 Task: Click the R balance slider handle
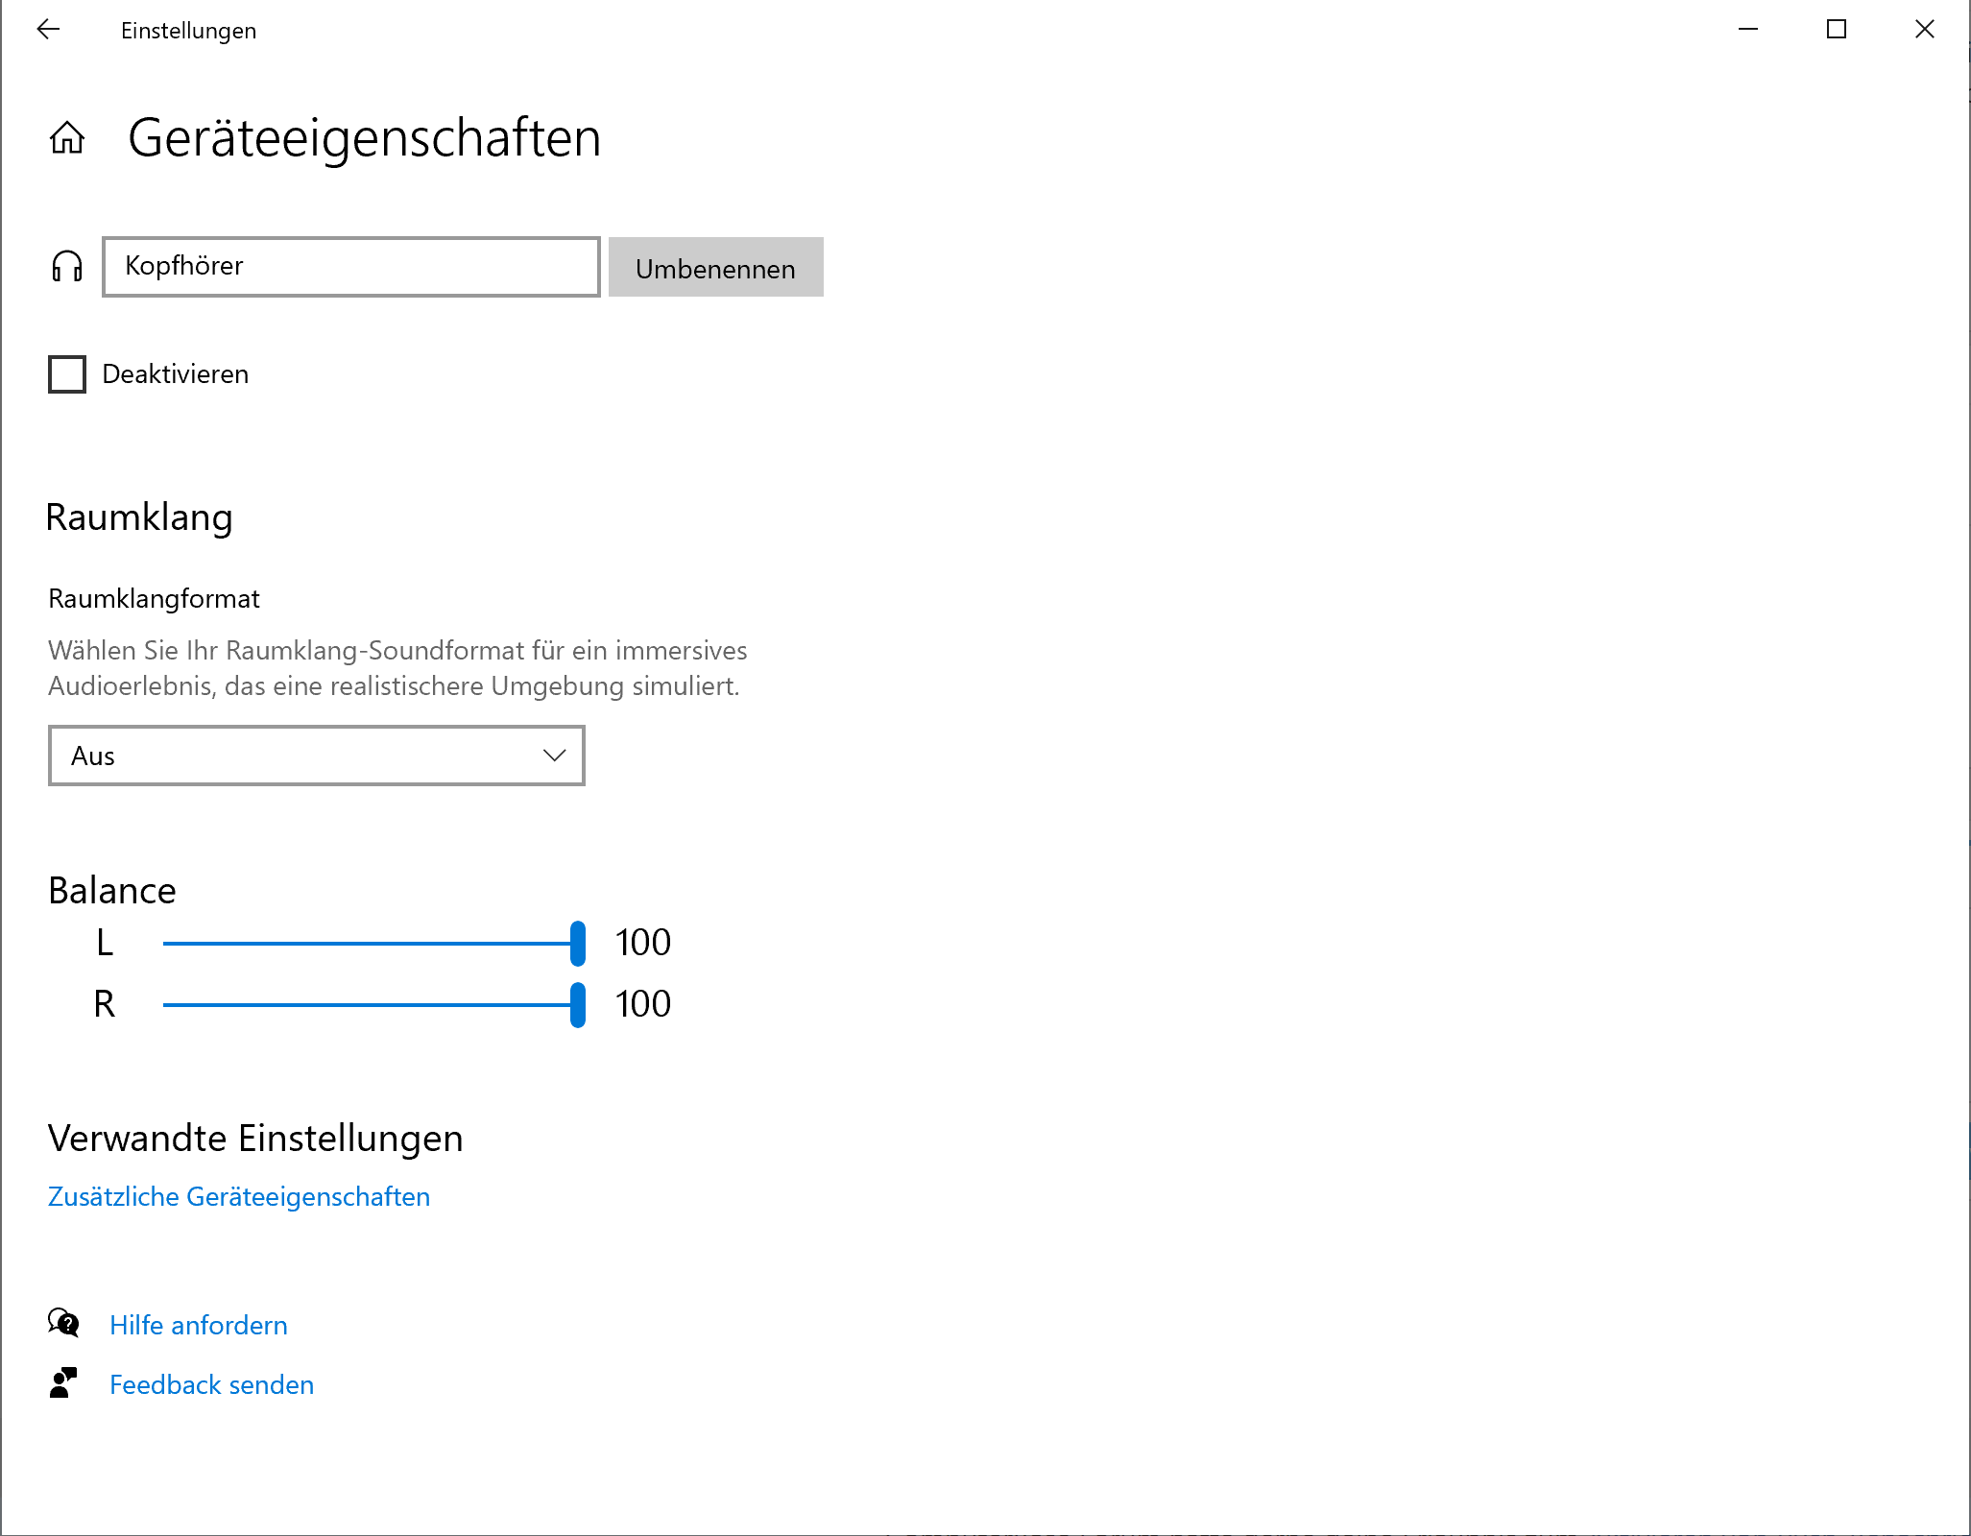(579, 1004)
